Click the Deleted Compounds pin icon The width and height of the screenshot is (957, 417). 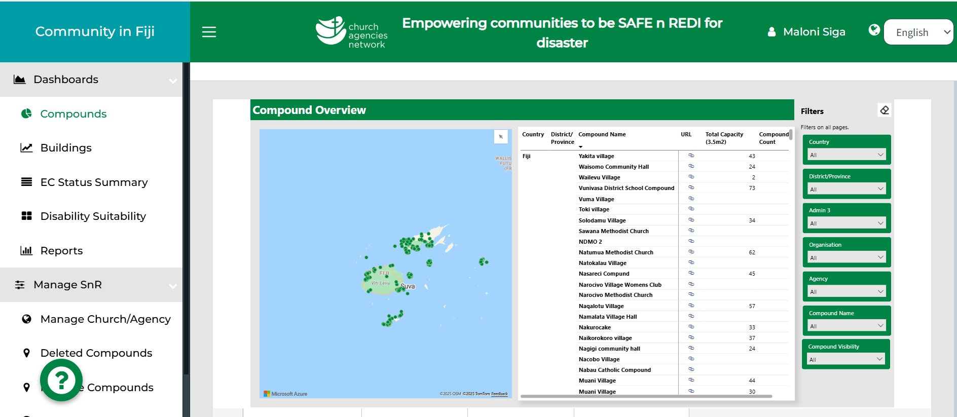pyautogui.click(x=26, y=353)
